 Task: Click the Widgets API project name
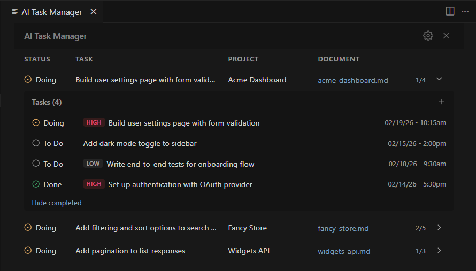[x=249, y=251]
